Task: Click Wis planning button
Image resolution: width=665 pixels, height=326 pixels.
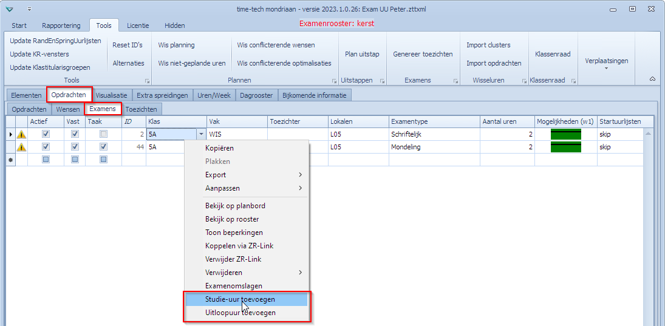Action: click(177, 44)
